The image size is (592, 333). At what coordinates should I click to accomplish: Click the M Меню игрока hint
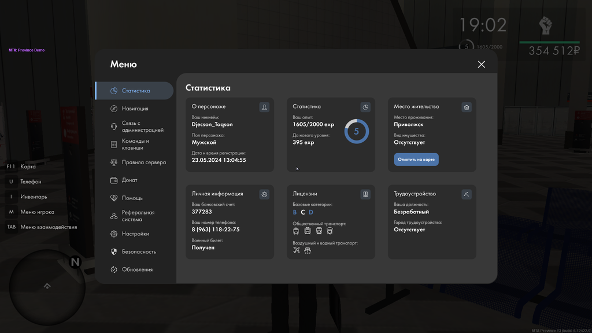[x=30, y=212]
